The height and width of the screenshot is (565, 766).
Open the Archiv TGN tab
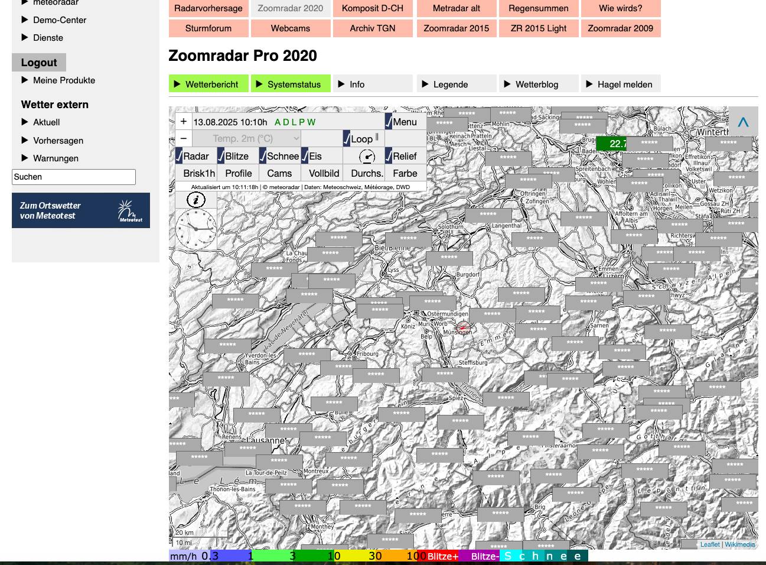[x=373, y=28]
